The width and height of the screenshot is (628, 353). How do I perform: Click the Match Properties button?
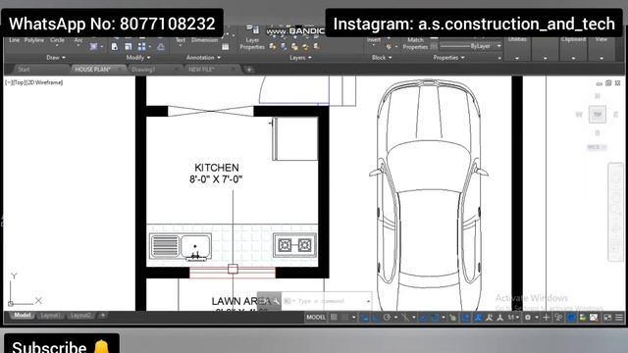pyautogui.click(x=415, y=43)
